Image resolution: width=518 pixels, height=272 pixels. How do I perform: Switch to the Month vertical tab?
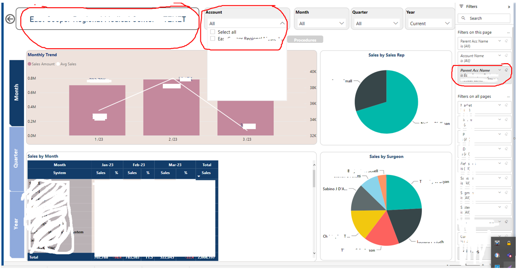coord(17,92)
